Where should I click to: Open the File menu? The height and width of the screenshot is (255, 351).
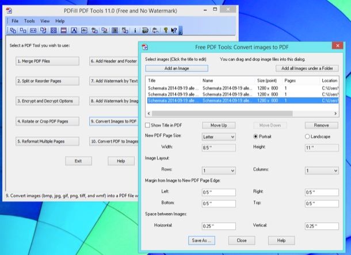[x=15, y=21]
